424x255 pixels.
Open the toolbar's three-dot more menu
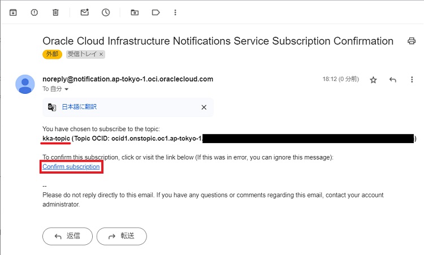click(x=176, y=12)
